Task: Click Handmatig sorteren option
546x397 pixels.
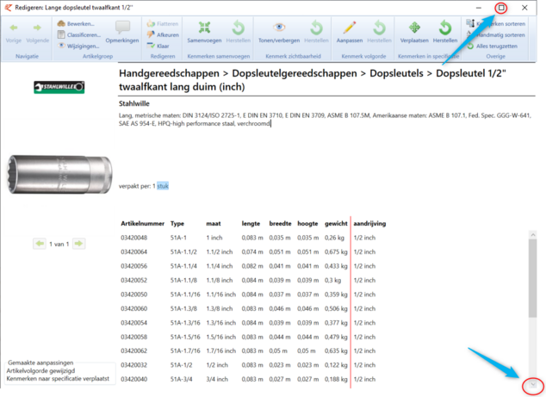Action: pyautogui.click(x=496, y=34)
